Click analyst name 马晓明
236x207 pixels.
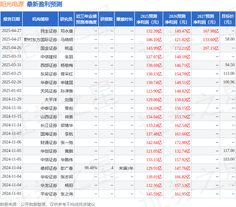(x=67, y=40)
